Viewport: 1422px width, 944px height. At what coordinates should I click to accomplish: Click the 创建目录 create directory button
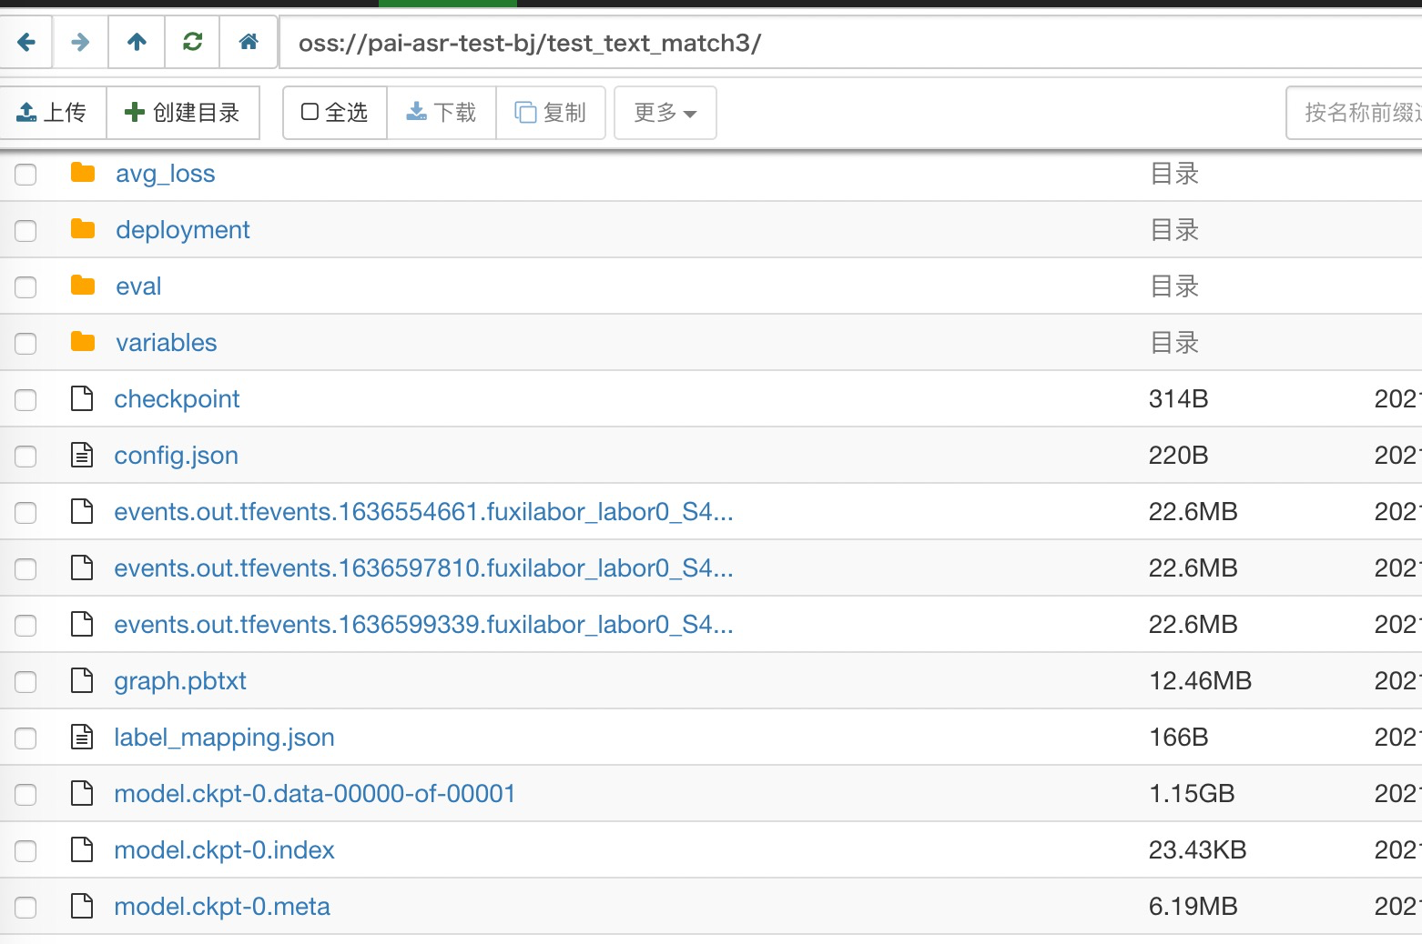pyautogui.click(x=183, y=113)
